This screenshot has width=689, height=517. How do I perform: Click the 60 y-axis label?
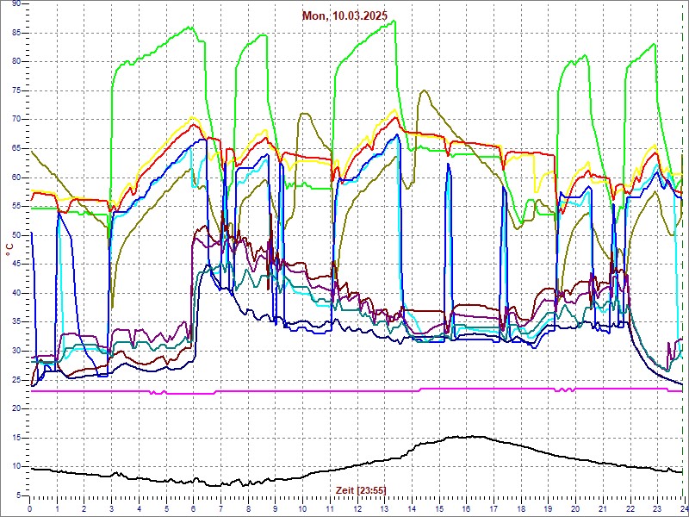click(16, 178)
